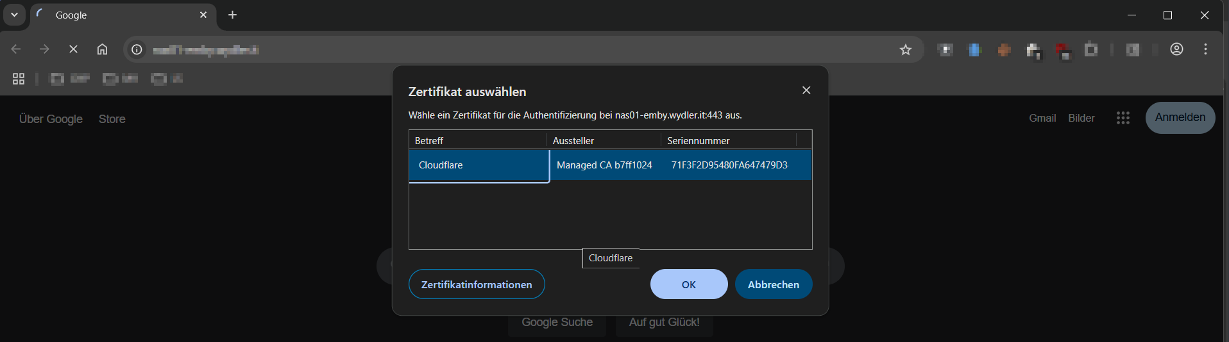Image resolution: width=1229 pixels, height=342 pixels.
Task: Open Google apps grid icon
Action: [1123, 118]
